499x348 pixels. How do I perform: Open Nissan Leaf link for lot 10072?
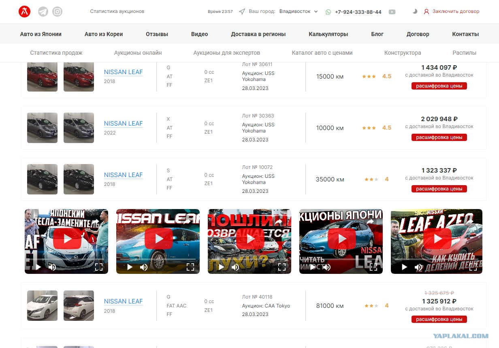[124, 175]
